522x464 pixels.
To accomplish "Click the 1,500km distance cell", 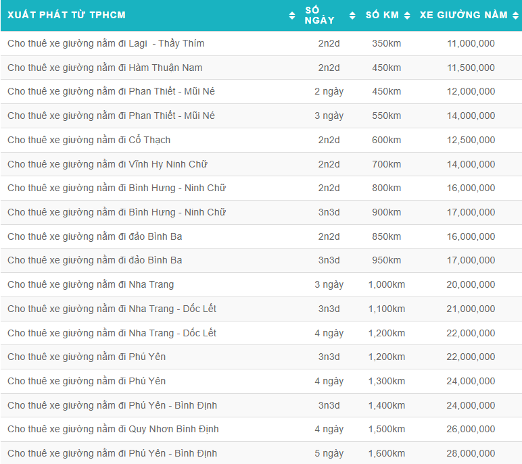I will pos(387,429).
